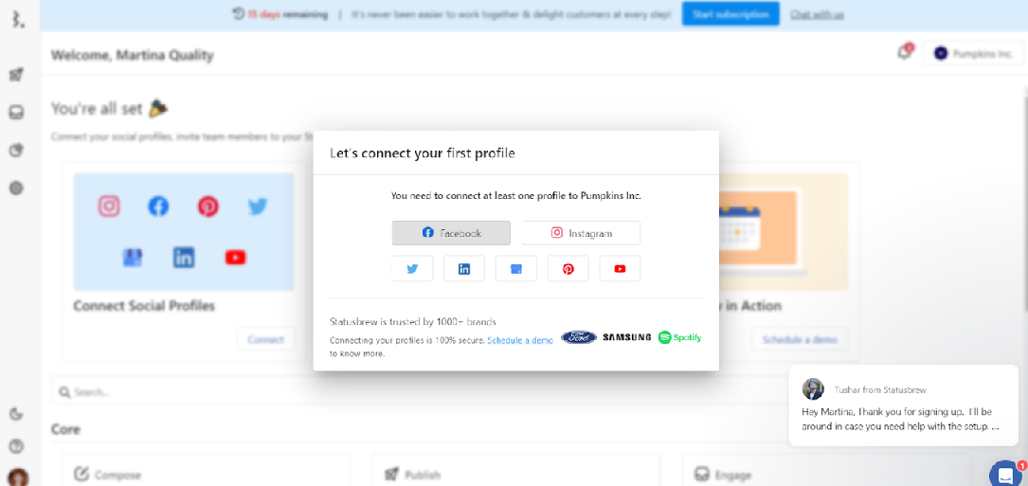
Task: Open the user avatar menu in sidebar
Action: pyautogui.click(x=17, y=477)
